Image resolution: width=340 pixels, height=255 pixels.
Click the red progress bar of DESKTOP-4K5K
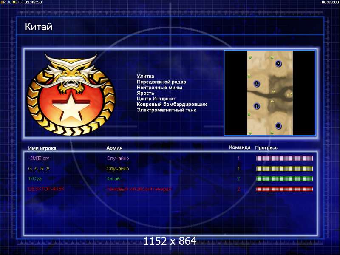tap(284, 189)
